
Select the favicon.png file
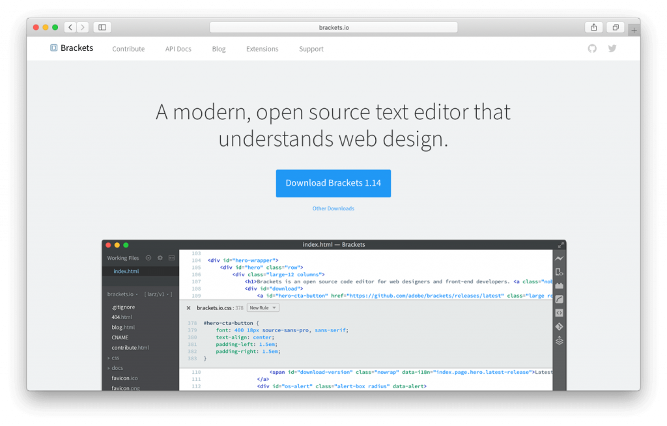[126, 388]
